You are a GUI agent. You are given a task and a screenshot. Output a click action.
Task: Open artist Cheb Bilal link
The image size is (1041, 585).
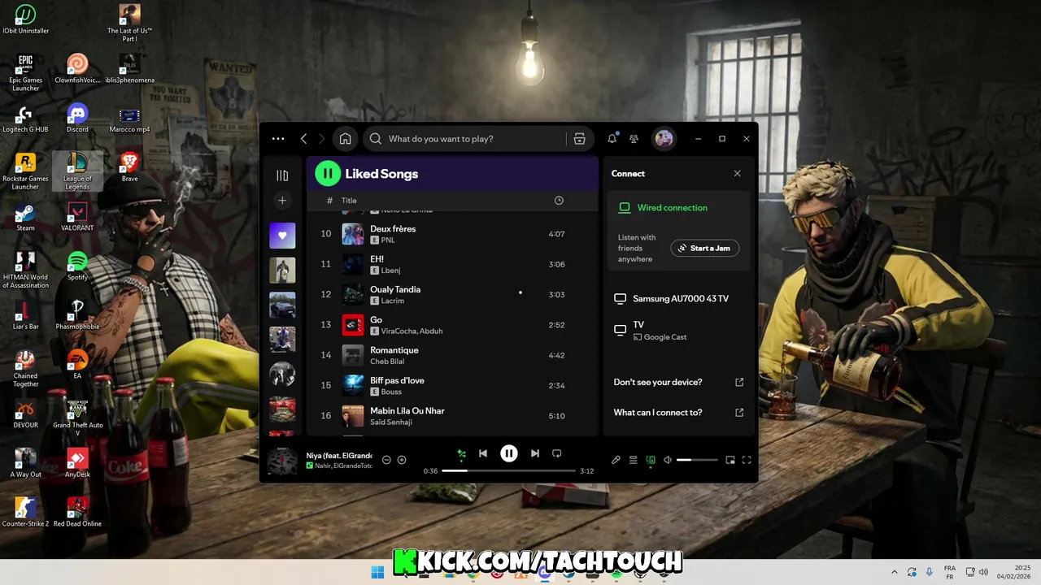pos(388,362)
